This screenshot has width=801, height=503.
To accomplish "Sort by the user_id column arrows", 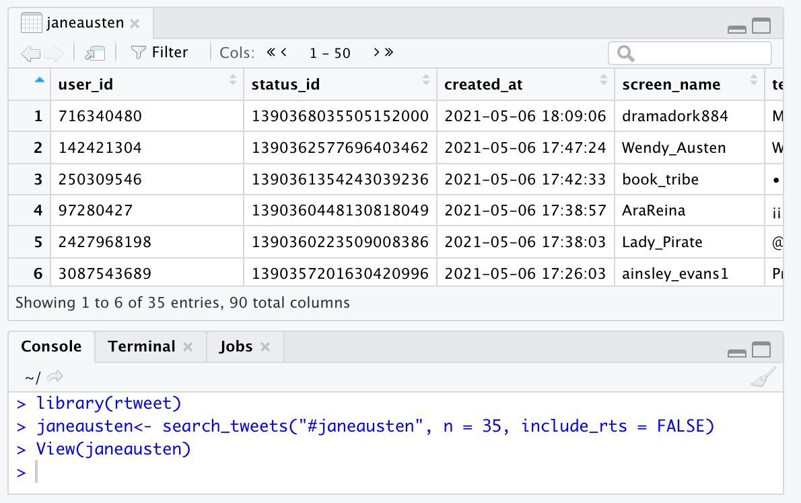I will (233, 79).
